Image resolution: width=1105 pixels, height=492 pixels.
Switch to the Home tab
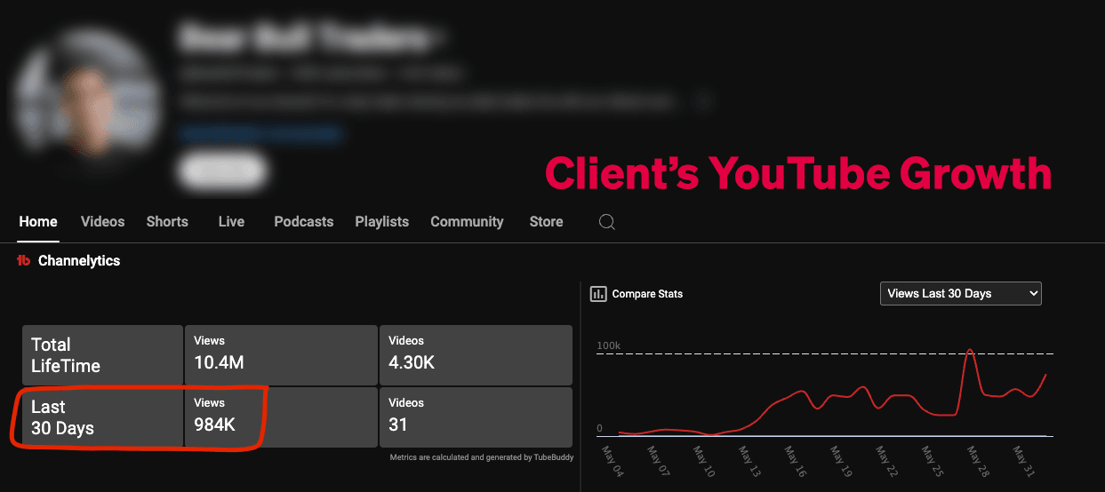[38, 222]
